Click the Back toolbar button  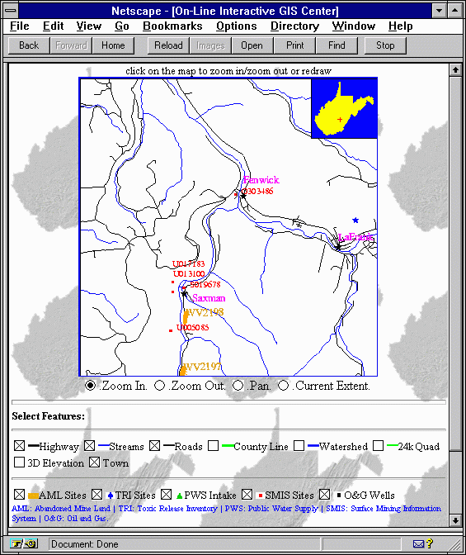tap(29, 45)
